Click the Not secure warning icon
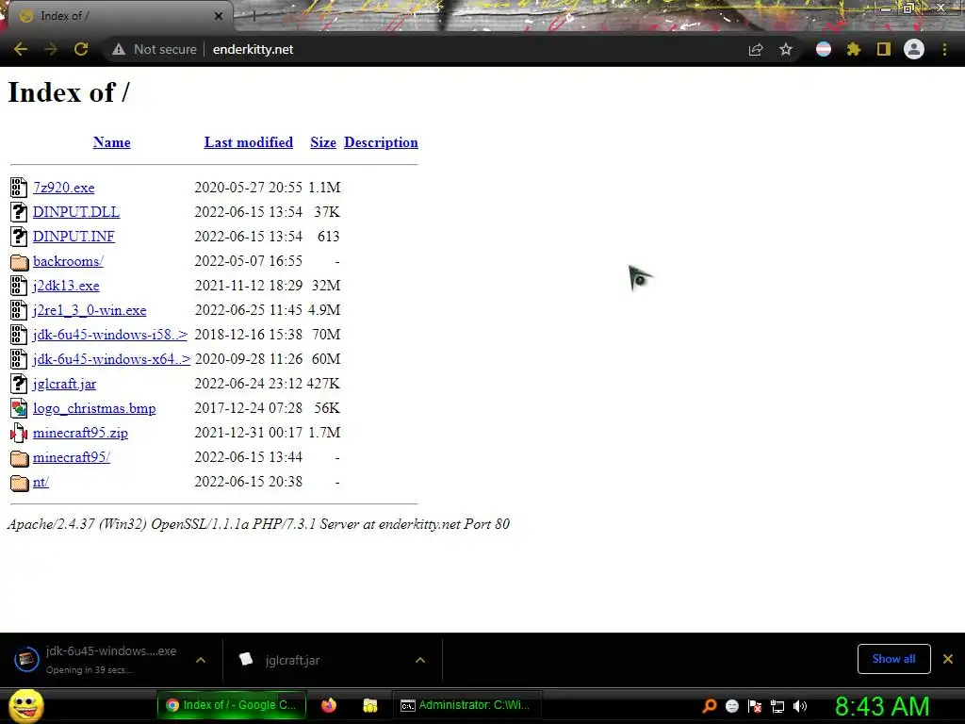The width and height of the screenshot is (965, 724). tap(119, 49)
